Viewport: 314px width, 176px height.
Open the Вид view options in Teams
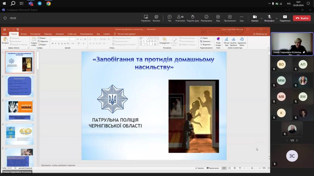(218, 18)
